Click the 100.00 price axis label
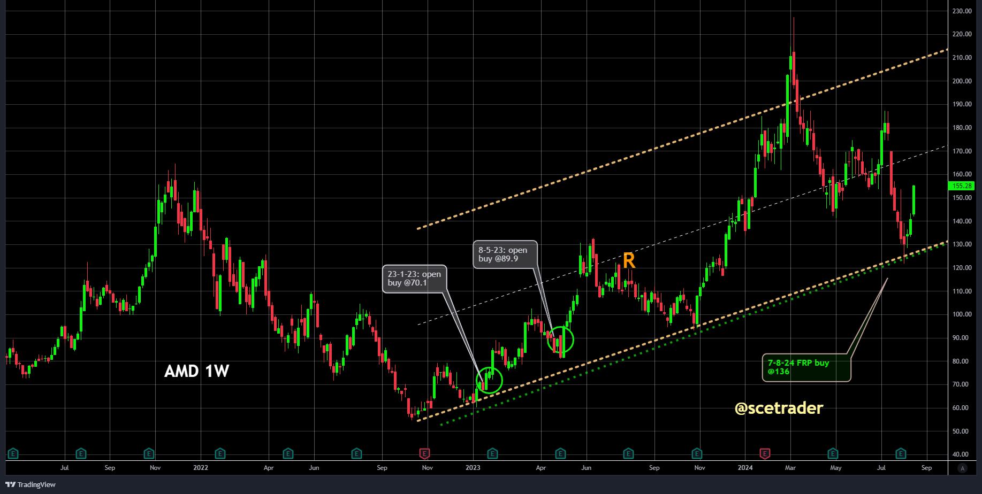Image resolution: width=982 pixels, height=494 pixels. click(962, 314)
